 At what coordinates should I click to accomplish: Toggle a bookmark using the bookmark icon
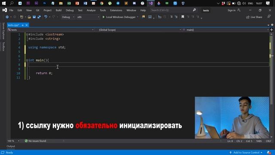[183, 17]
